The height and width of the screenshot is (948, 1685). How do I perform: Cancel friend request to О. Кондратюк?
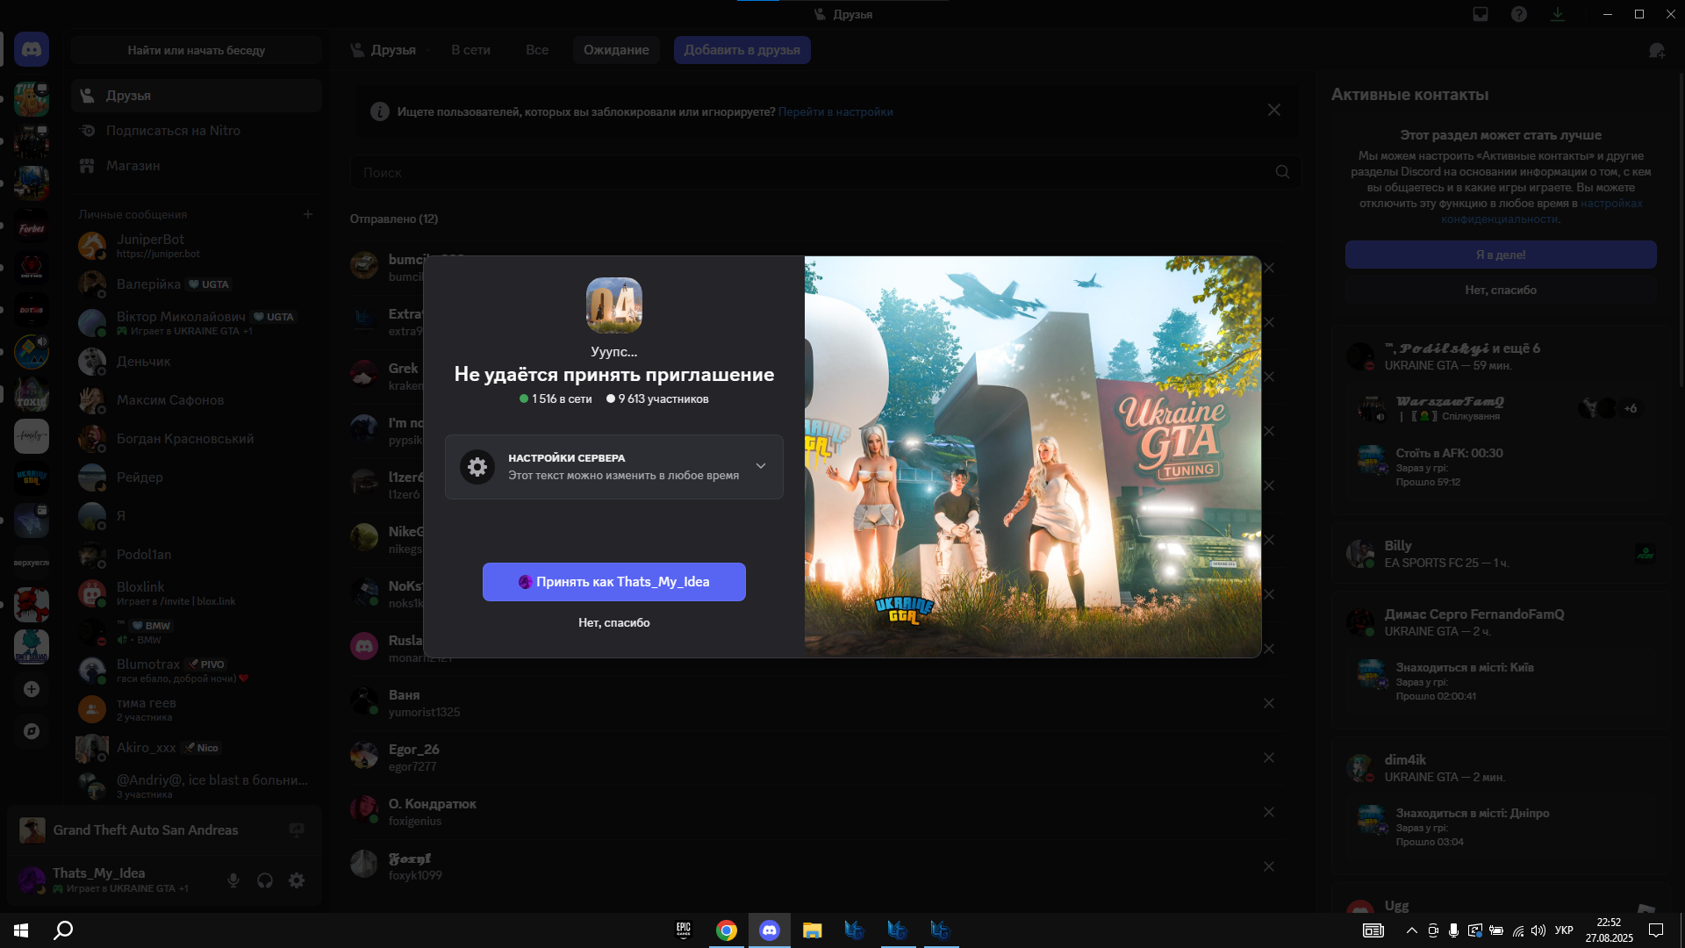pos(1269,812)
